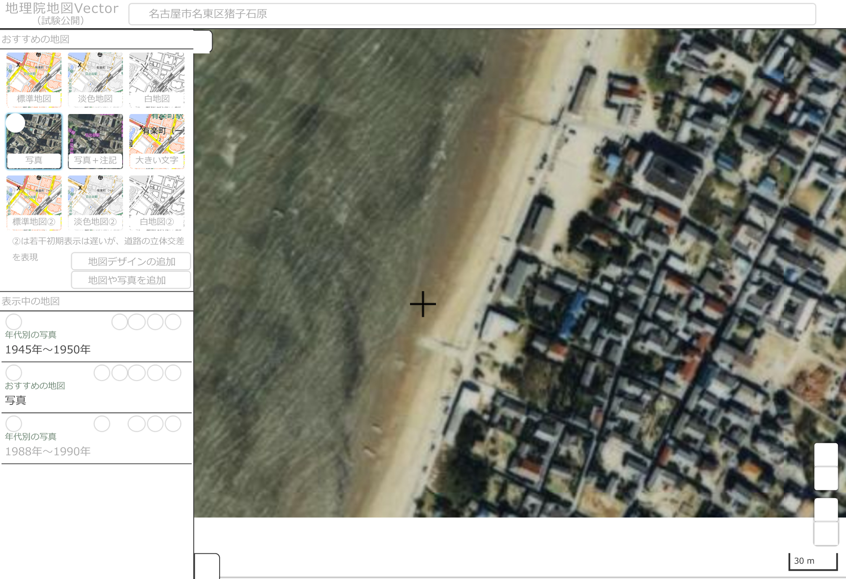Click the おすすめの地図 label above 写真 layer
Screen dimensions: 846x579
pos(35,386)
